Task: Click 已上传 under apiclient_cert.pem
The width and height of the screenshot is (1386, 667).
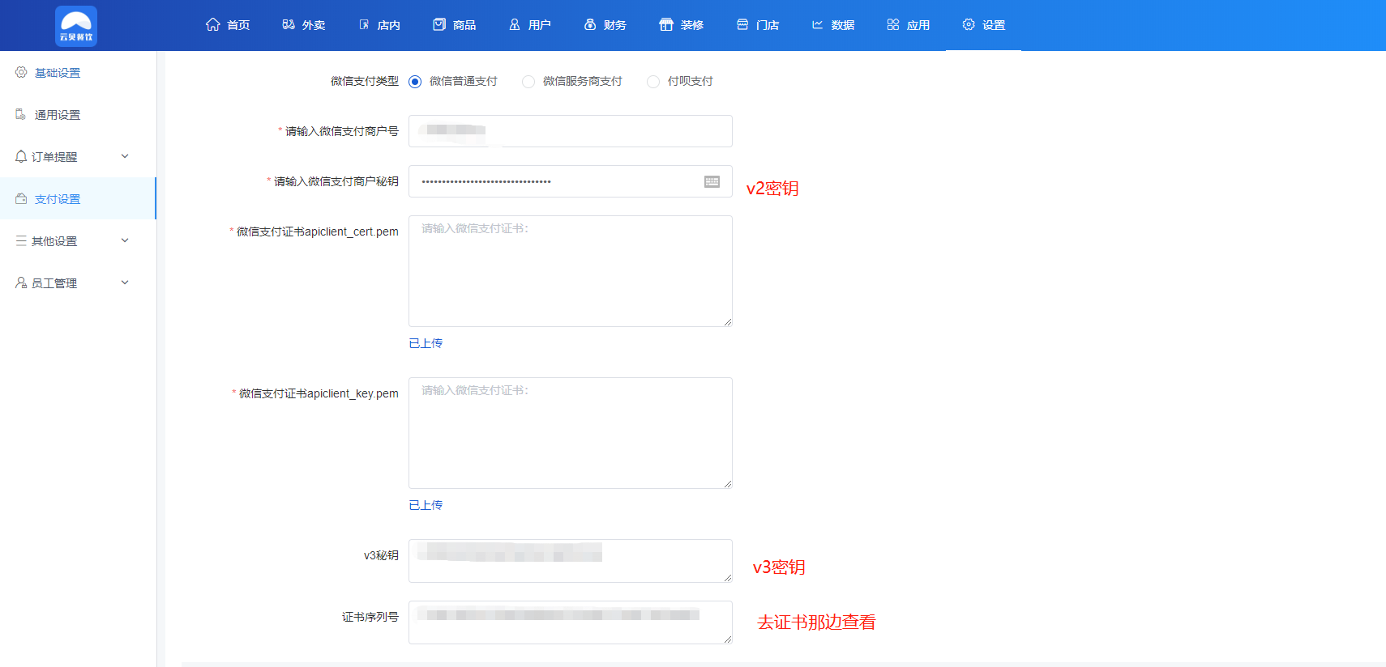Action: pyautogui.click(x=426, y=343)
